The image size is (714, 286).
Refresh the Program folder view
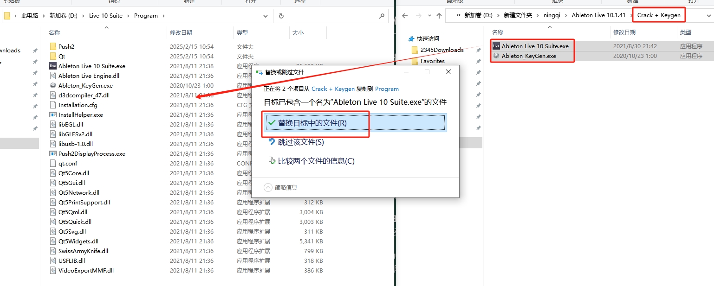[x=281, y=16]
